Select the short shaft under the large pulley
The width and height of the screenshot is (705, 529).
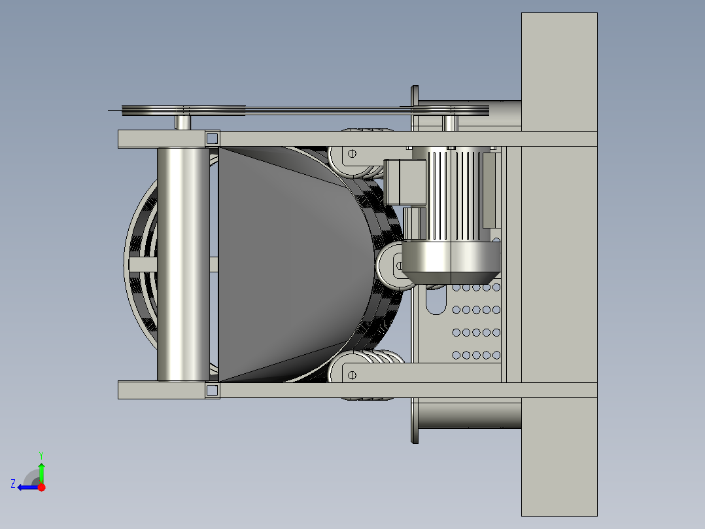(x=182, y=123)
